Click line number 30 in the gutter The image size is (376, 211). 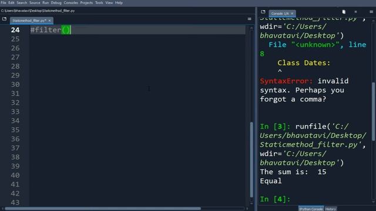15,84
